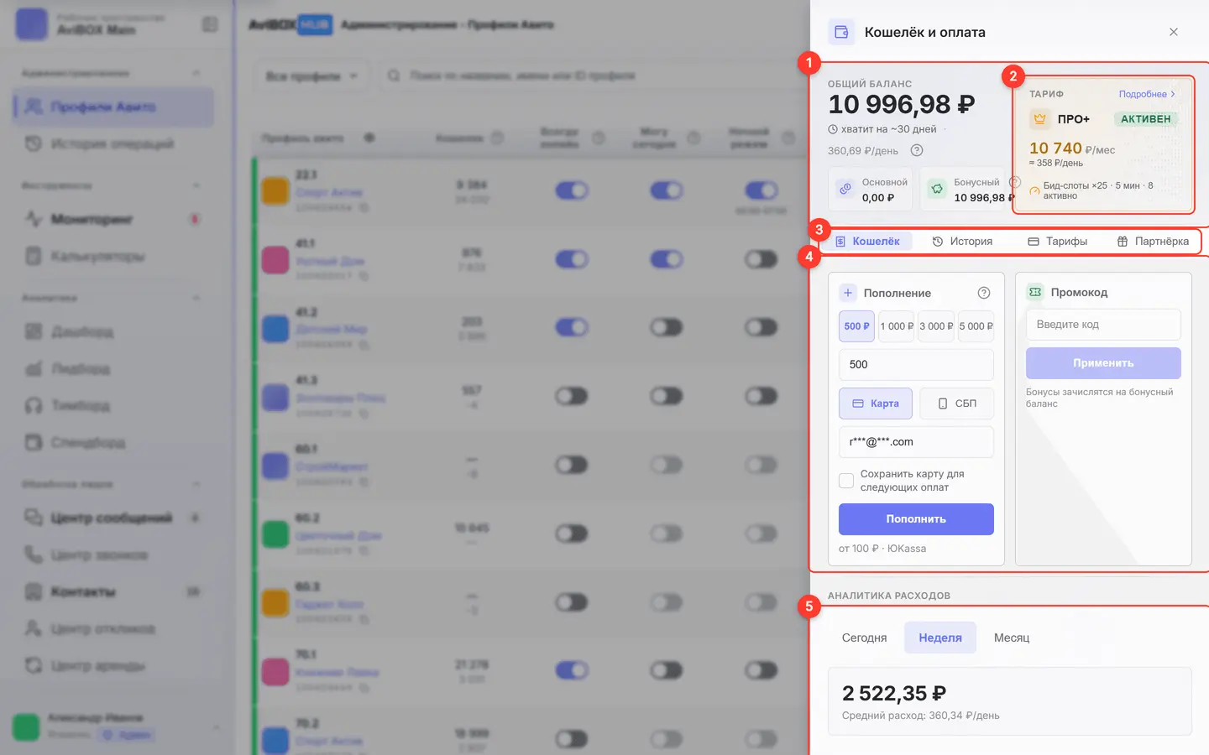Click the Таймборд headphones icon in sidebar
The height and width of the screenshot is (755, 1209).
[x=34, y=405]
